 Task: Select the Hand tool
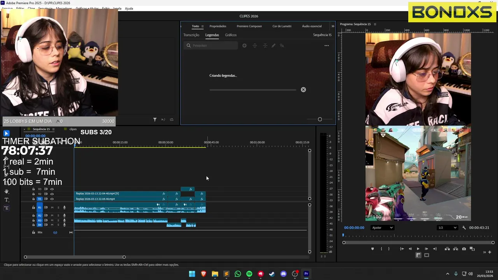click(7, 191)
